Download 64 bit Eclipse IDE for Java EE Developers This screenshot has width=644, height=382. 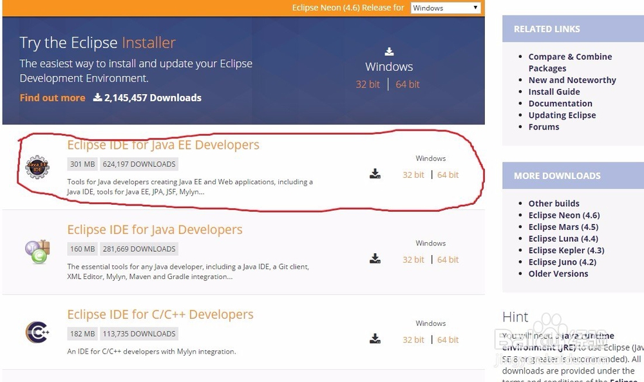(448, 175)
